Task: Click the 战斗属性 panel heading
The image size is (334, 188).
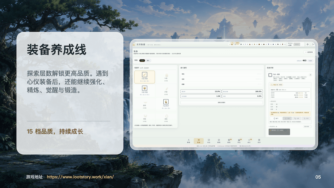Action: pos(184,68)
